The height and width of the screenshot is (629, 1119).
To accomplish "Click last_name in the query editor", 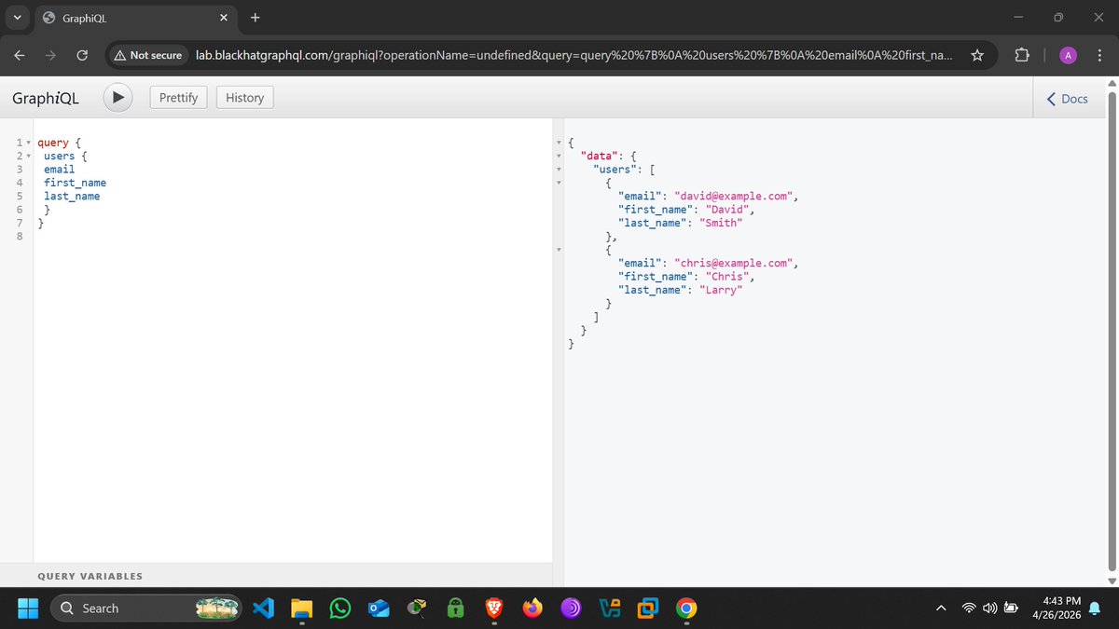I will (72, 197).
